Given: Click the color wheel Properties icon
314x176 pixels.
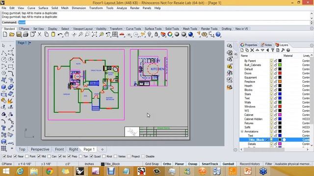Looking at the screenshot, I should [170, 34].
